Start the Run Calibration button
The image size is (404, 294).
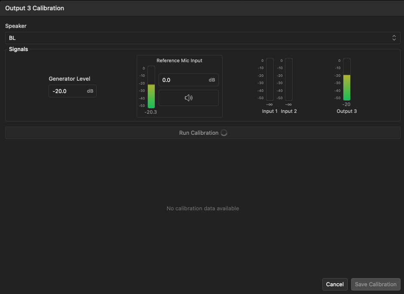pos(199,133)
